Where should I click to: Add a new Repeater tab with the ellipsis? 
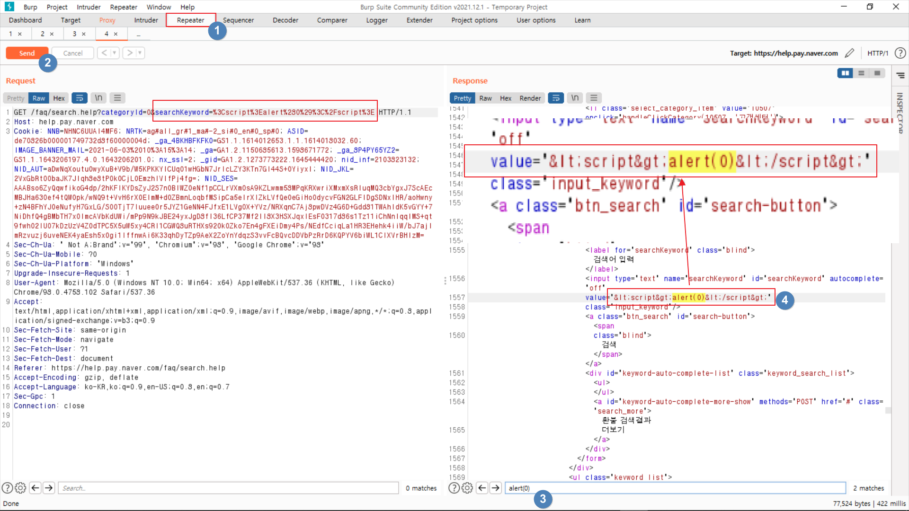(138, 34)
